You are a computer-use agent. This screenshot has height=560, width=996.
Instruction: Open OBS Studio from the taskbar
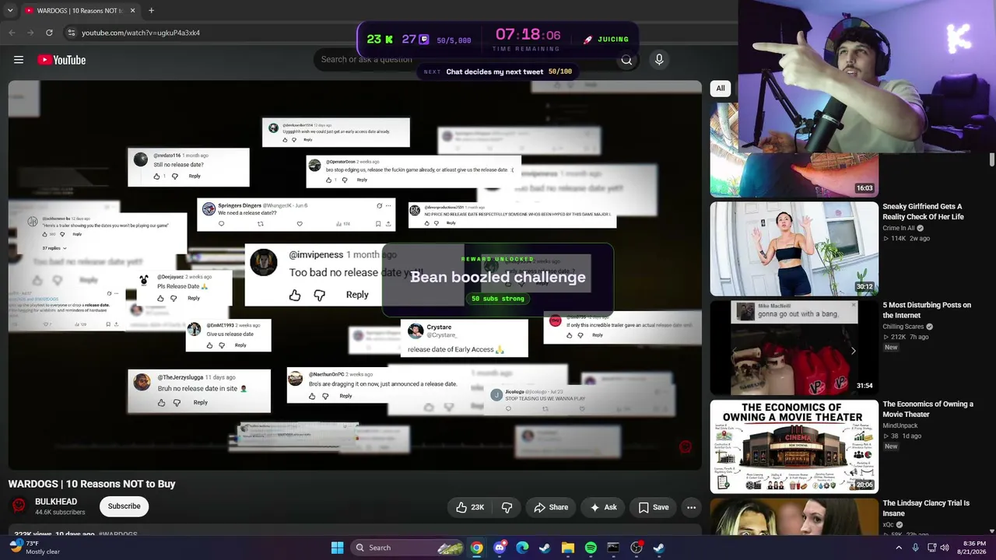pyautogui.click(x=637, y=548)
